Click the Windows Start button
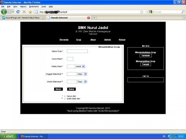The image size is (186, 139). [x=9, y=136]
